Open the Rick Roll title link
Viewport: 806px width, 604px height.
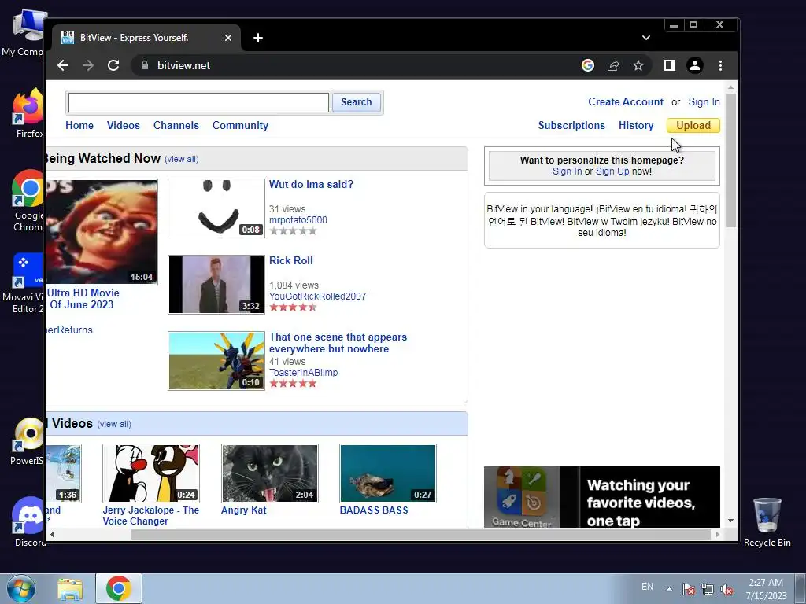tap(291, 260)
